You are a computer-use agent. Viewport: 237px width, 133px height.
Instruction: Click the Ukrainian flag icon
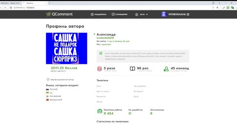(47, 93)
